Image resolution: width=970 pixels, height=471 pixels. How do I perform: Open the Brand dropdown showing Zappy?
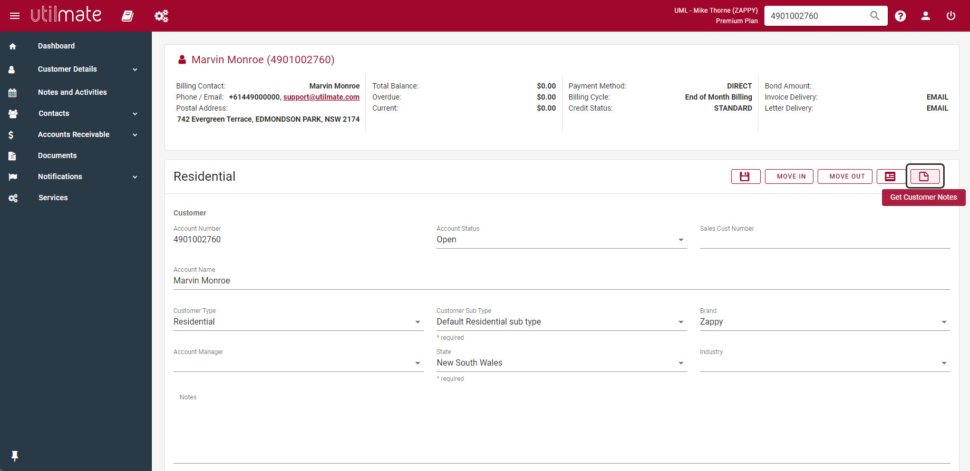824,322
